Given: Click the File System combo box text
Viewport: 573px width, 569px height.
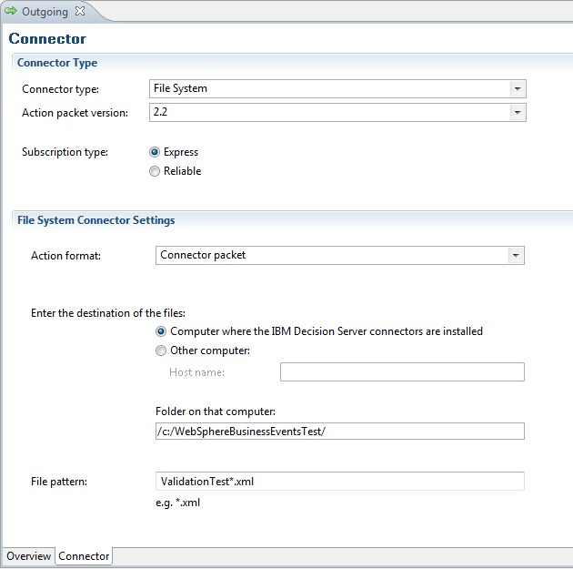Looking at the screenshot, I should click(x=180, y=88).
